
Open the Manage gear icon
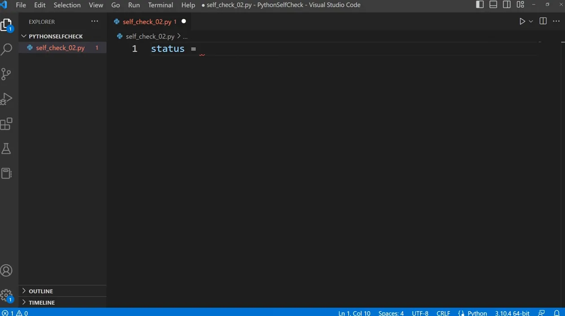[6, 295]
